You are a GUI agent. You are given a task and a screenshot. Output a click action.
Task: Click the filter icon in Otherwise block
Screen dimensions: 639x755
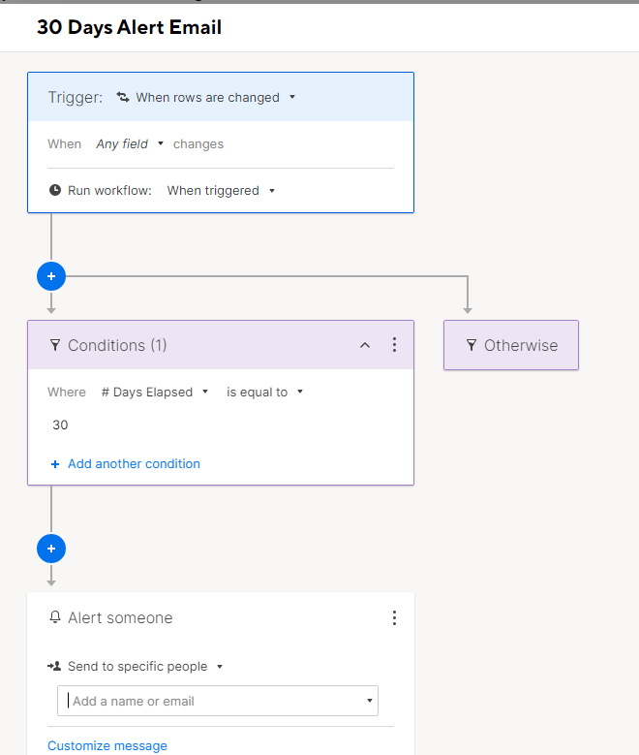(472, 345)
